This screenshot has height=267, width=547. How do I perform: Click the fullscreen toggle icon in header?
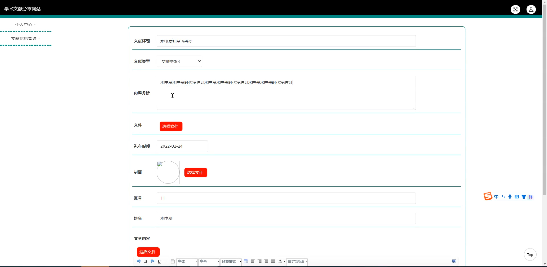(515, 9)
